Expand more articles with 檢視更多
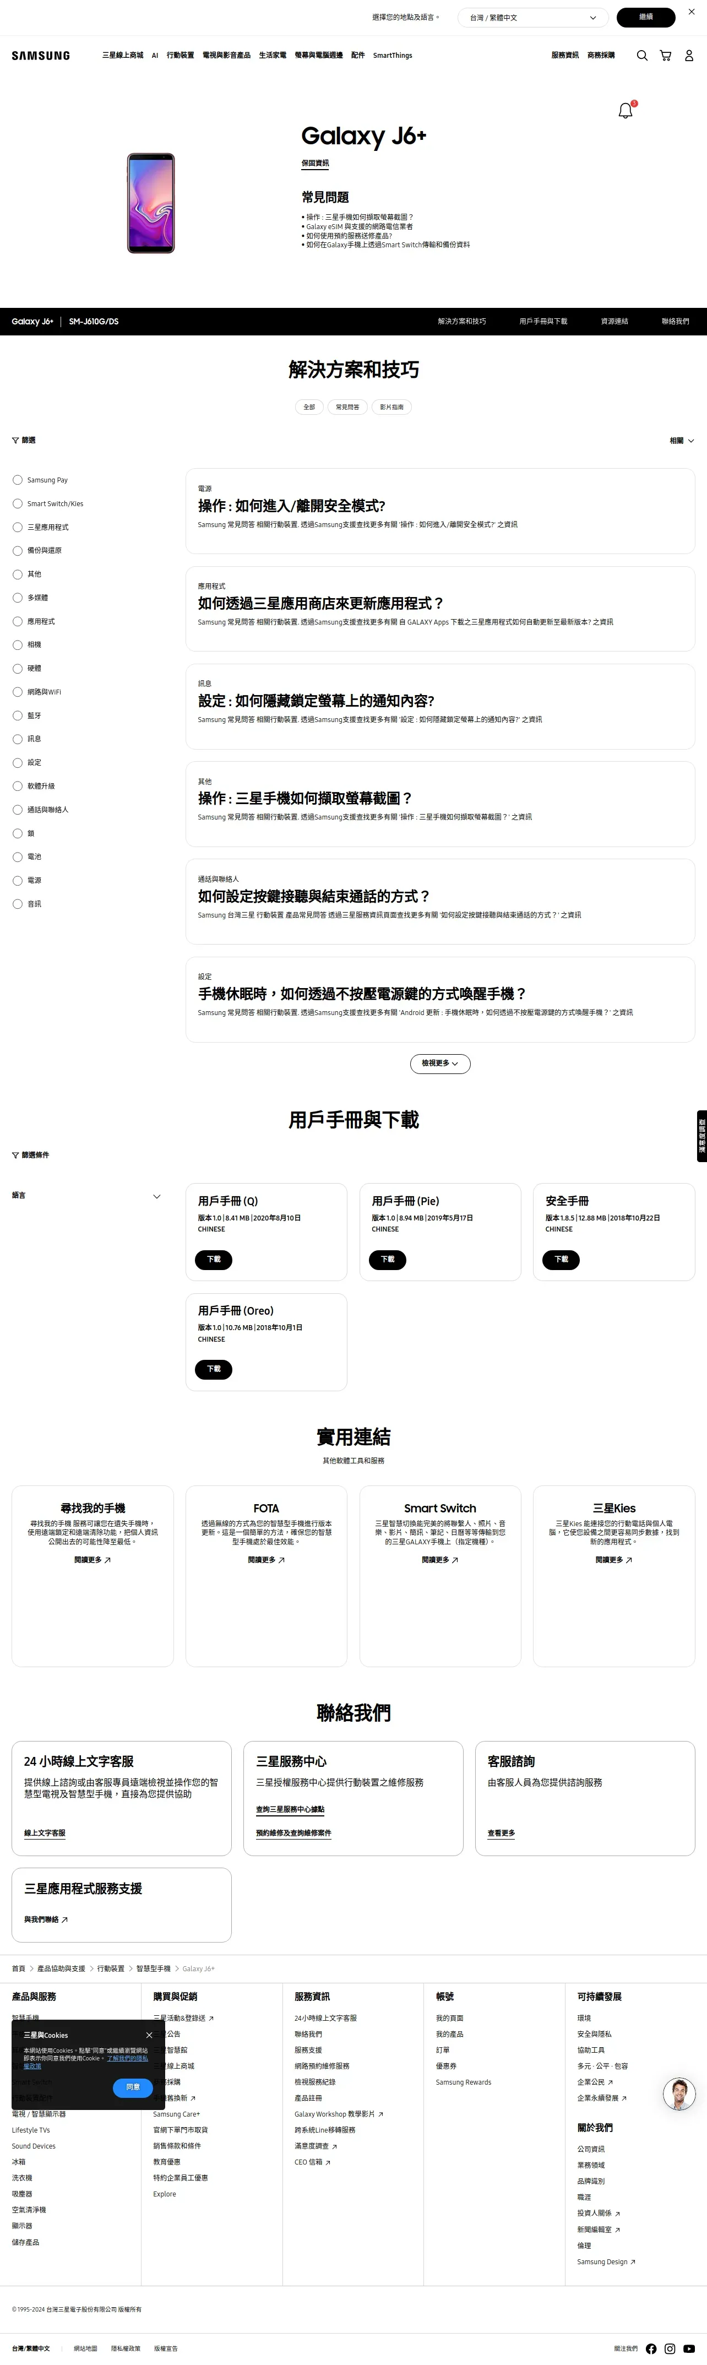This screenshot has height=2365, width=707. click(440, 1063)
